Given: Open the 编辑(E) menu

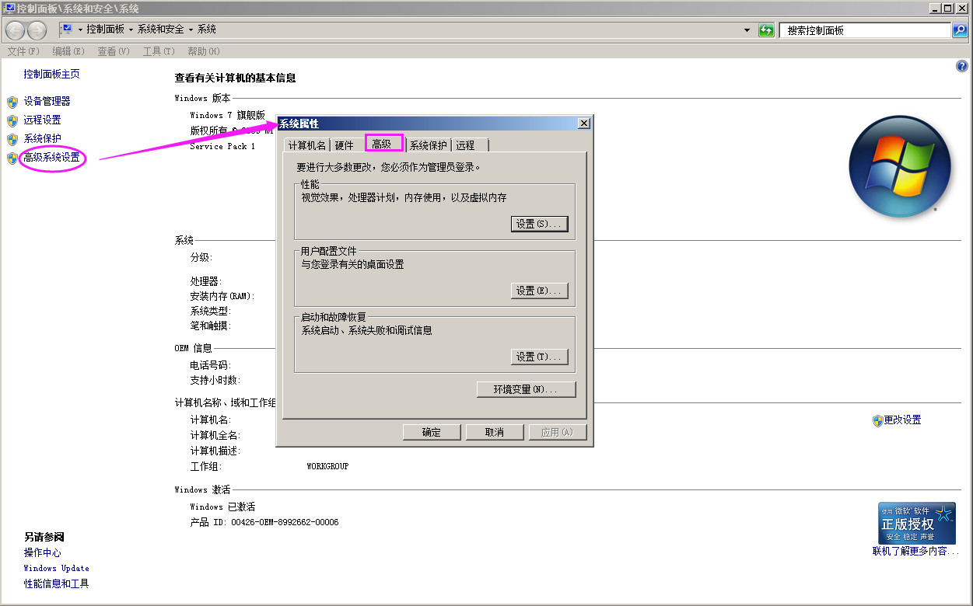Looking at the screenshot, I should point(68,51).
